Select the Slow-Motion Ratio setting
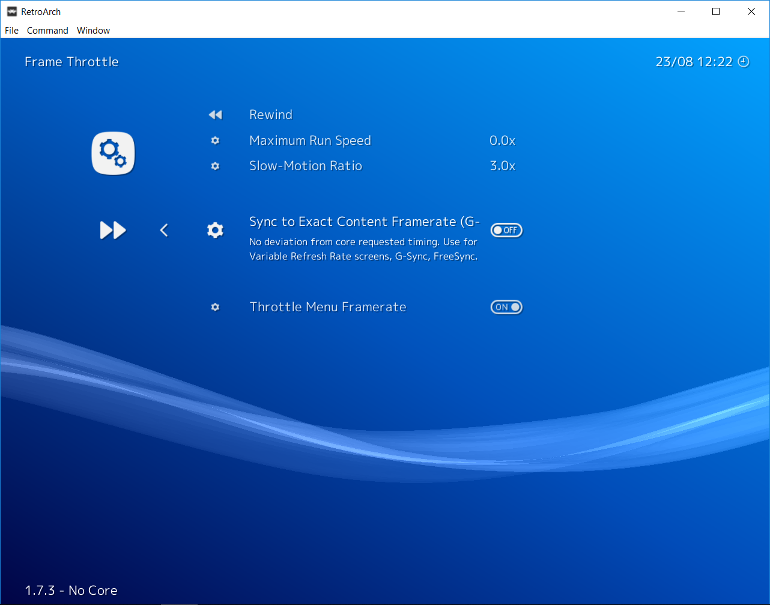Viewport: 770px width, 605px height. coord(306,166)
